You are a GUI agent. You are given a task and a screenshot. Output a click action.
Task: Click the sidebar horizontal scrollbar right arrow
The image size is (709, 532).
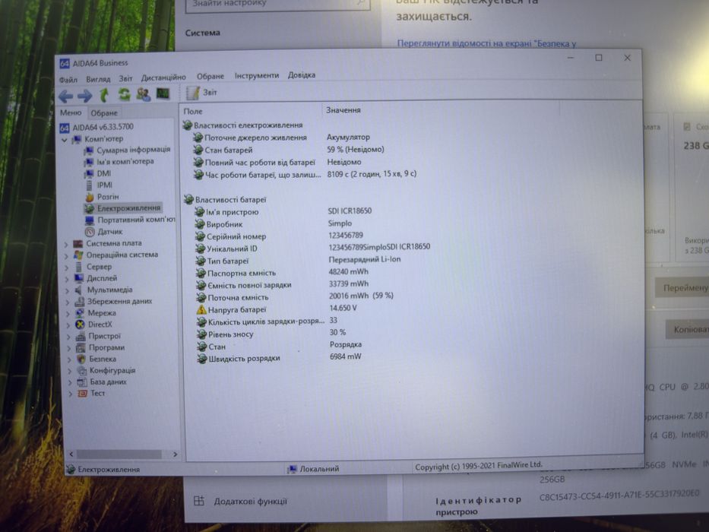175,454
